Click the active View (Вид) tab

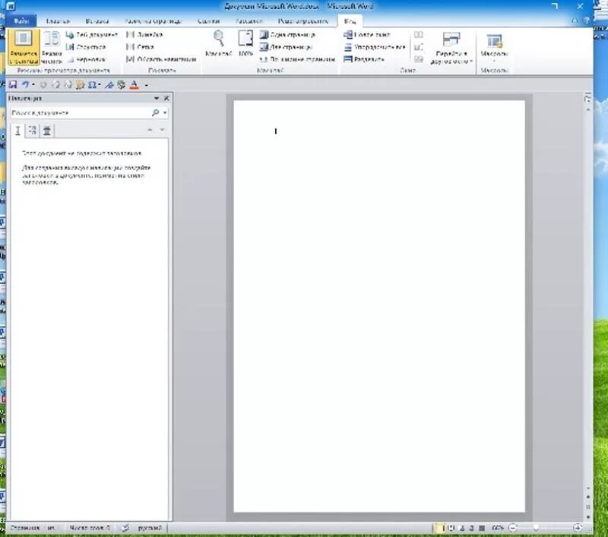(350, 21)
